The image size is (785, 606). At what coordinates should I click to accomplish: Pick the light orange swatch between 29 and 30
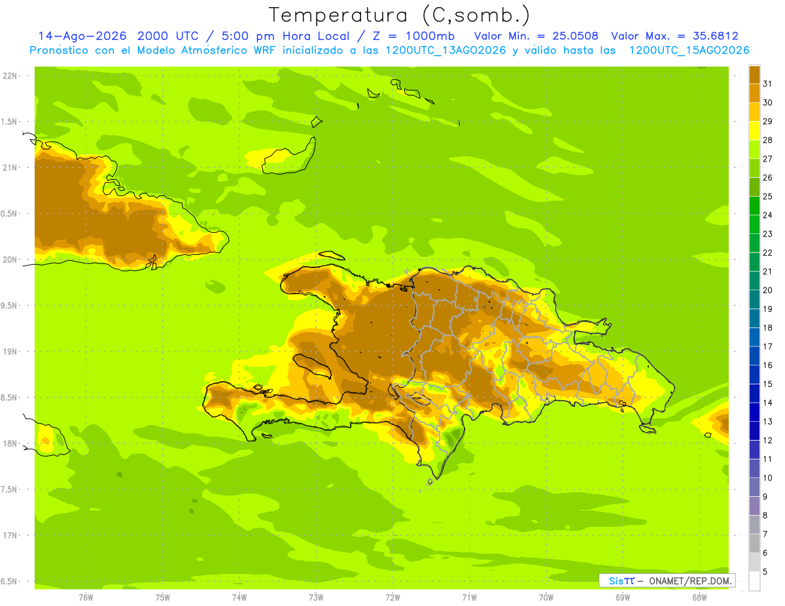coord(754,112)
